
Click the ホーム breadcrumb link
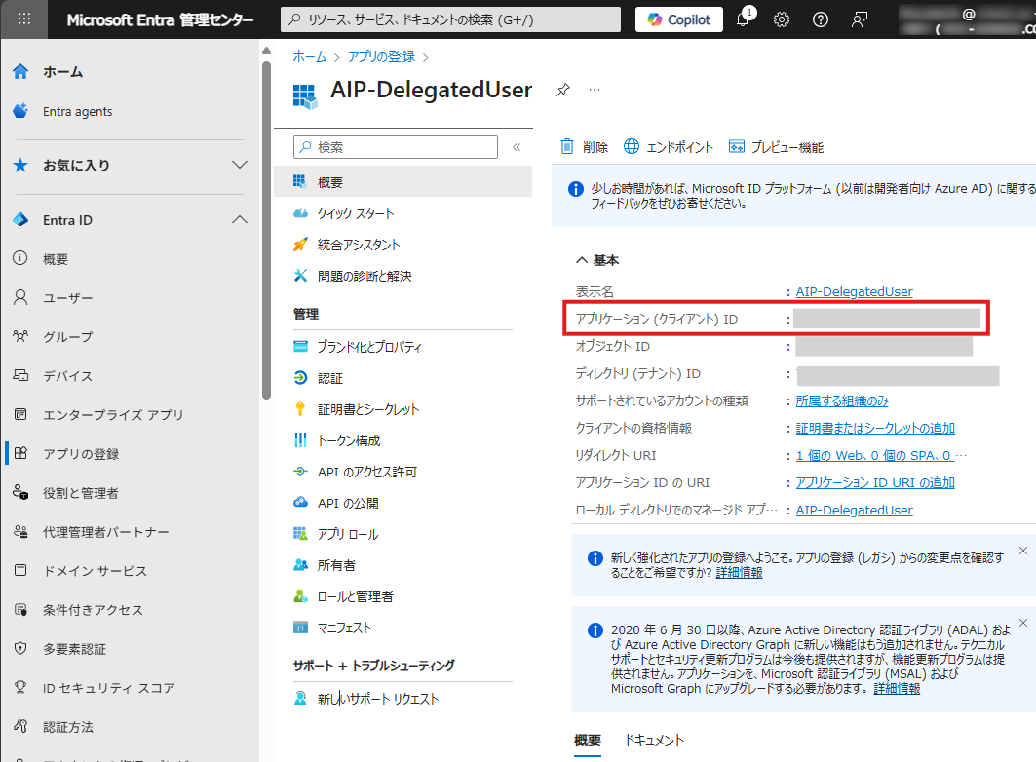point(310,57)
